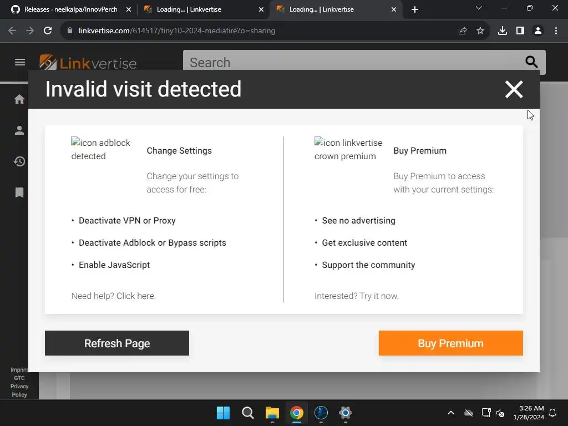The height and width of the screenshot is (426, 568).
Task: Click the Refresh Page button
Action: click(117, 343)
